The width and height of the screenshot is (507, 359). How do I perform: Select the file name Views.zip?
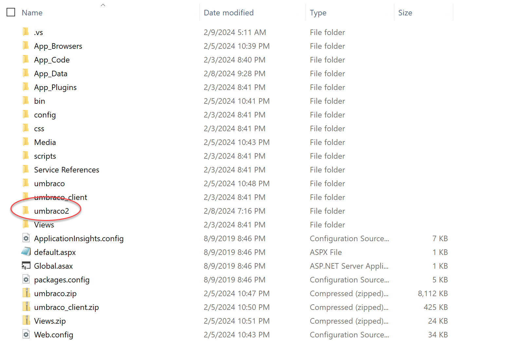pyautogui.click(x=50, y=321)
